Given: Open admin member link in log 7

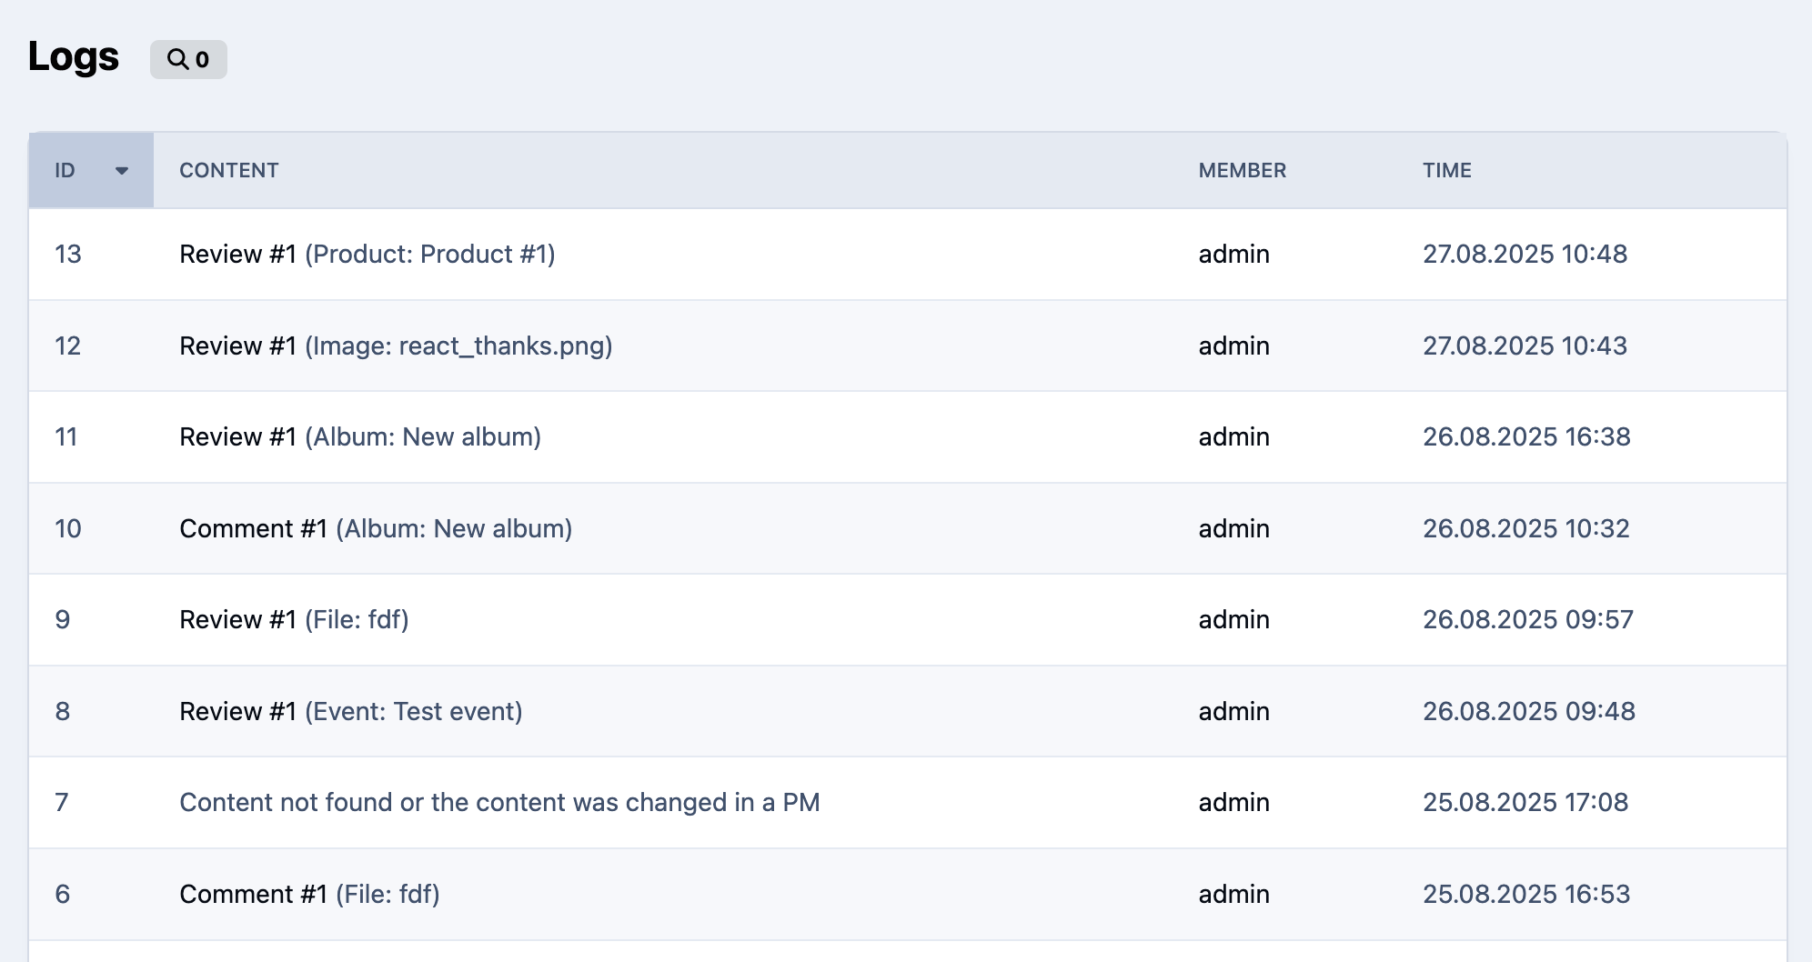Looking at the screenshot, I should pos(1233,803).
